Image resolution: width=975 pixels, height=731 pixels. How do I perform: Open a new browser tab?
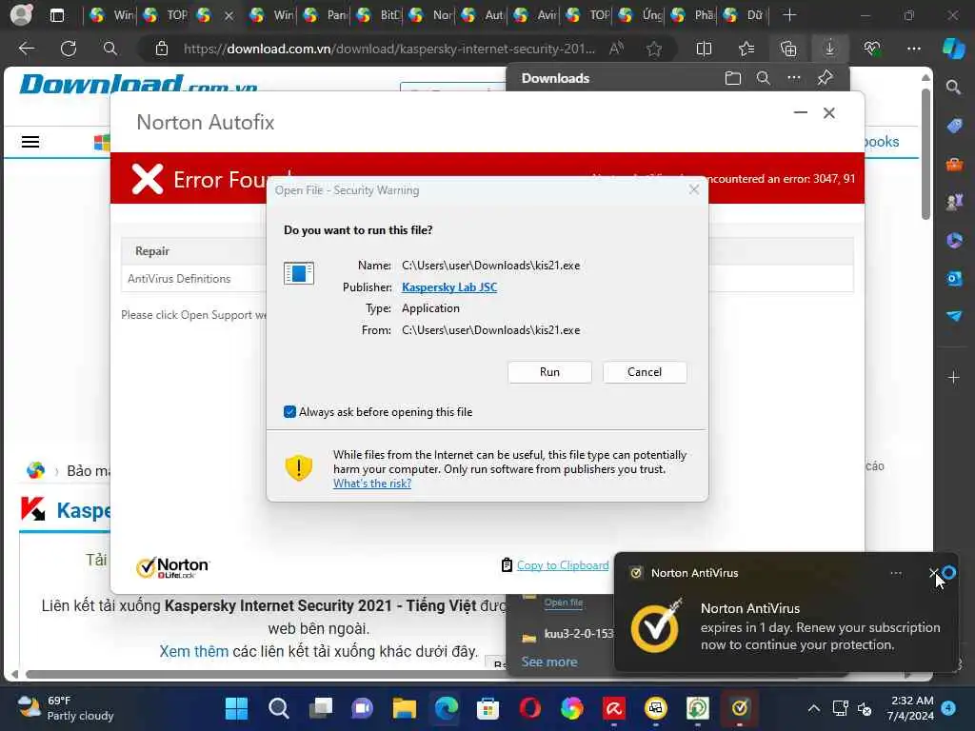[789, 15]
